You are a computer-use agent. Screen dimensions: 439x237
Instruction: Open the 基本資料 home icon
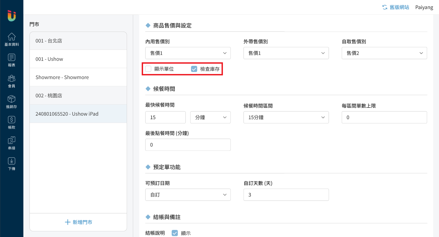(11, 37)
